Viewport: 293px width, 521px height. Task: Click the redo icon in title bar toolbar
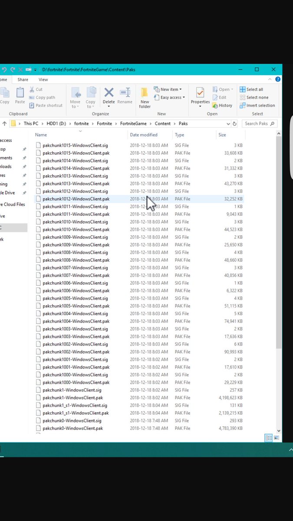point(12,69)
